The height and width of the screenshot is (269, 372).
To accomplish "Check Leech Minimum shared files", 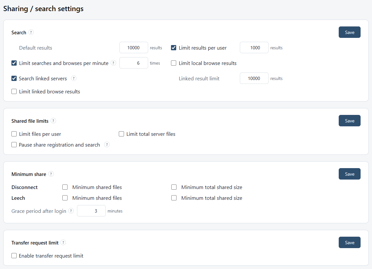I will coord(65,198).
